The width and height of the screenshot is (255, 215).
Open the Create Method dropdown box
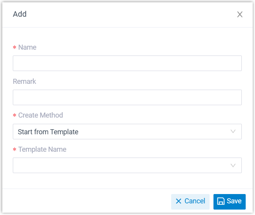127,132
